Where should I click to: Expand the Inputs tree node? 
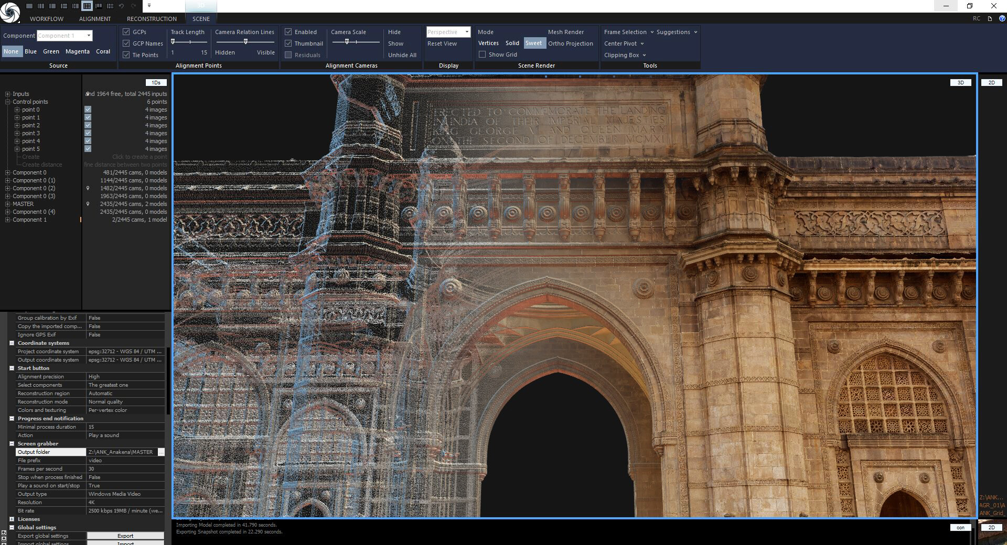pyautogui.click(x=8, y=94)
